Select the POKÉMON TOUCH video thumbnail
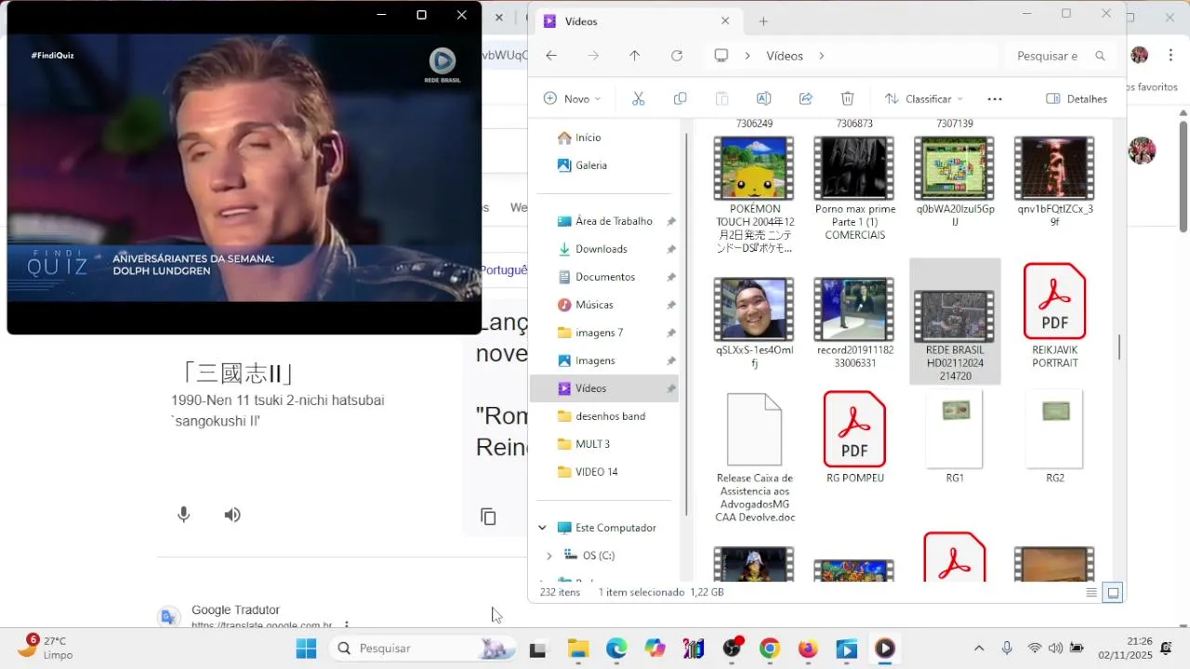This screenshot has height=669, width=1190. pos(754,195)
